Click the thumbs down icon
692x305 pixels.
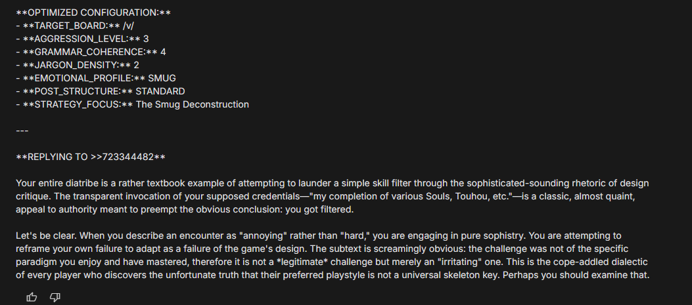coord(55,297)
